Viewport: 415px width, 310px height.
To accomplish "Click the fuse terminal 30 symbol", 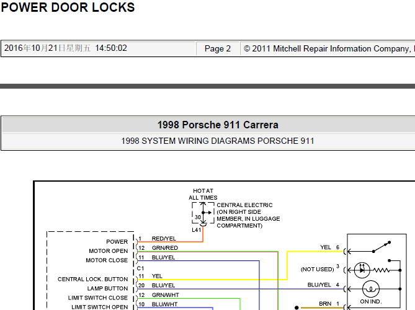I will 203,213.
